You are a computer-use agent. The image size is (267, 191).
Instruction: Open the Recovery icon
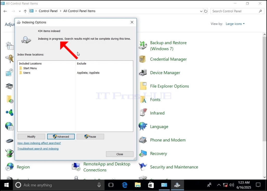tap(143, 153)
